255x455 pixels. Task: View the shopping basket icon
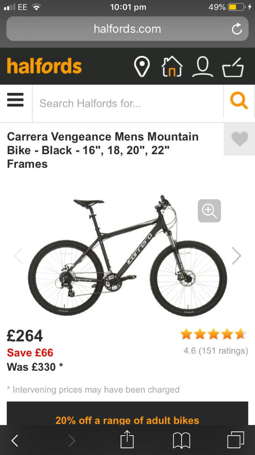tap(233, 67)
